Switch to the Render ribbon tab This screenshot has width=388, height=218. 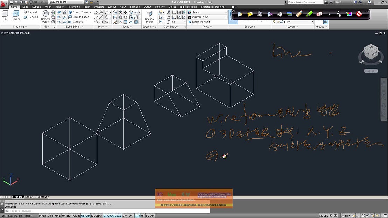click(59, 6)
